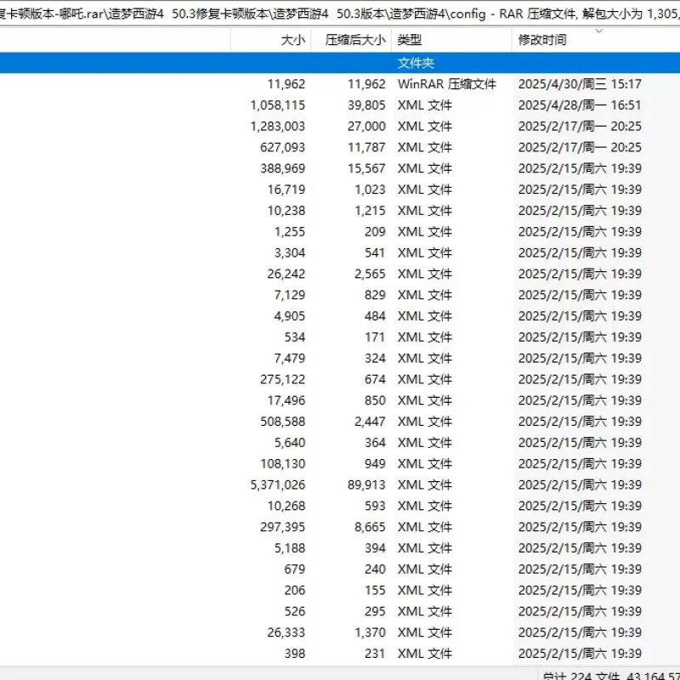Click the sort arrow above 修改时间

pos(599,31)
